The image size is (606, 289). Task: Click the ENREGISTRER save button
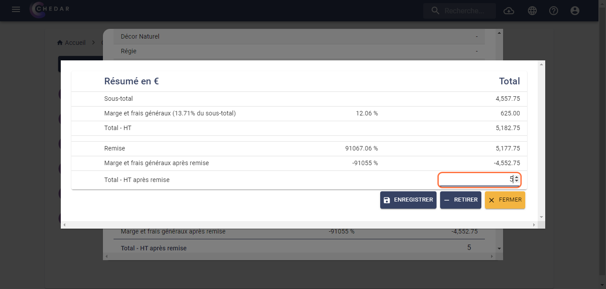click(408, 200)
